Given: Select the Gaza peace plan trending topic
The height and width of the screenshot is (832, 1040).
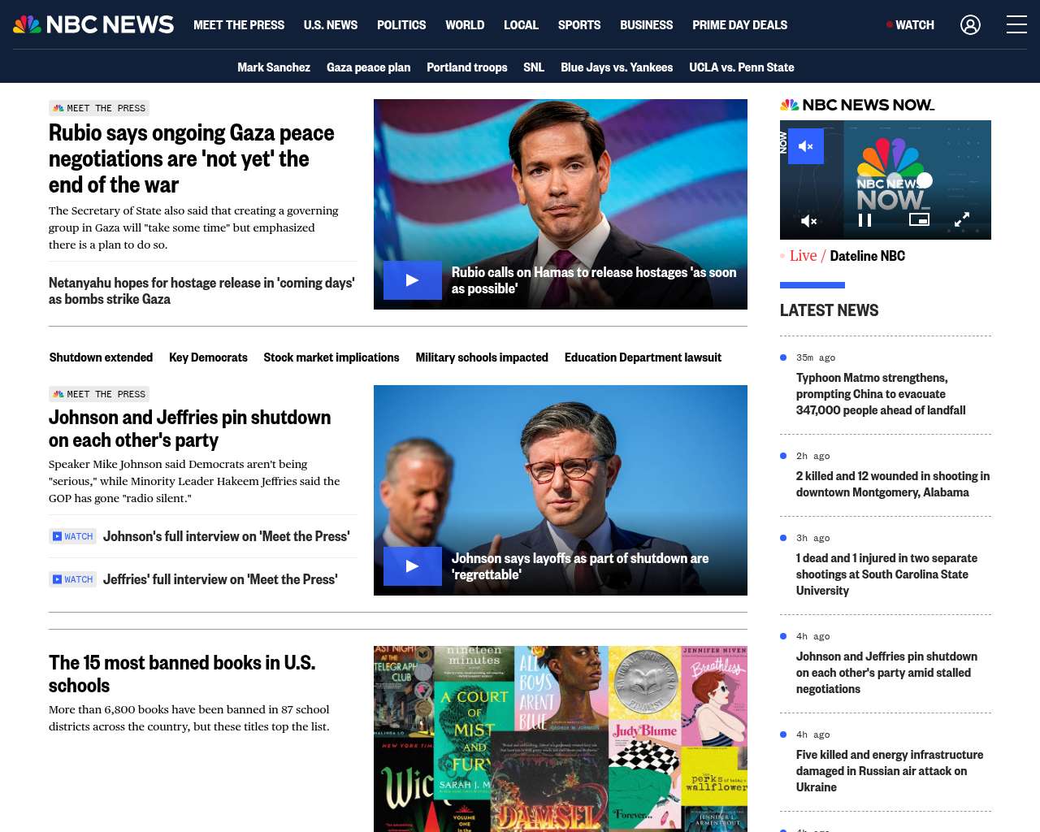Looking at the screenshot, I should click(368, 67).
